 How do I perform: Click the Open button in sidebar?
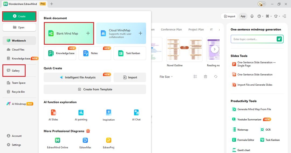[19, 27]
